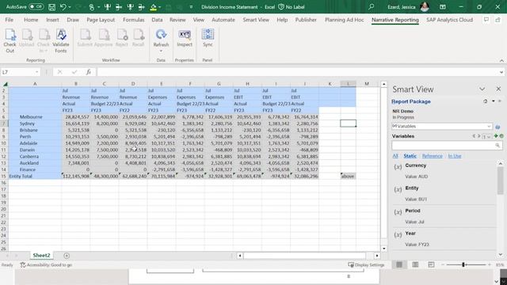
Task: Select the Melbourne row label cell
Action: (35, 117)
